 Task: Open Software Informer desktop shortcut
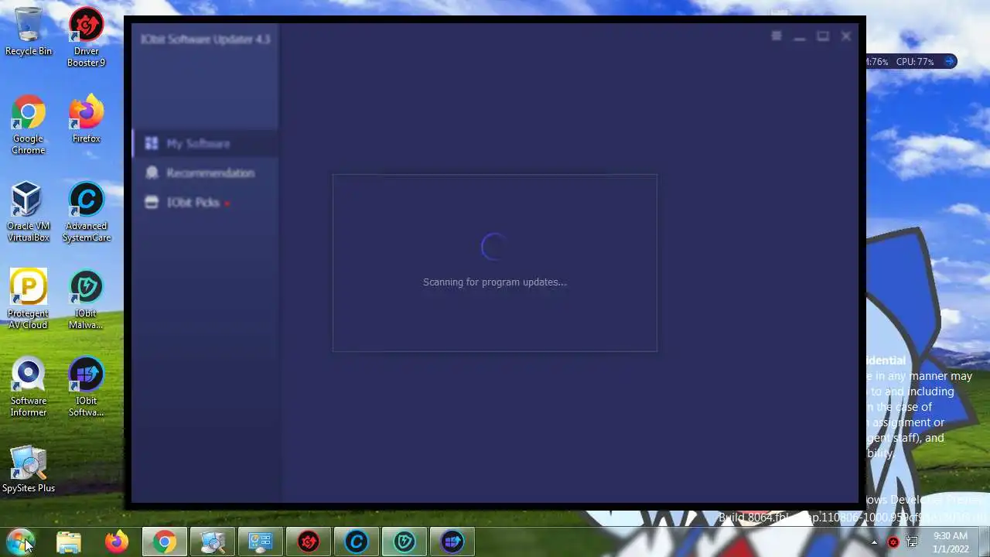click(x=29, y=387)
